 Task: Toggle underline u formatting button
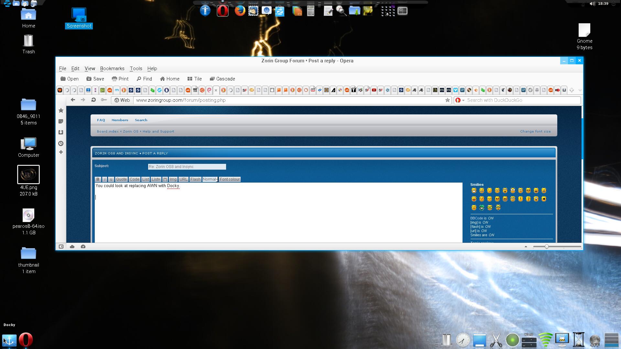[x=111, y=179]
